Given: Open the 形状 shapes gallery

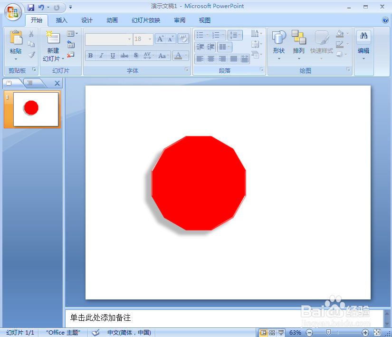Looking at the screenshot, I should click(279, 45).
